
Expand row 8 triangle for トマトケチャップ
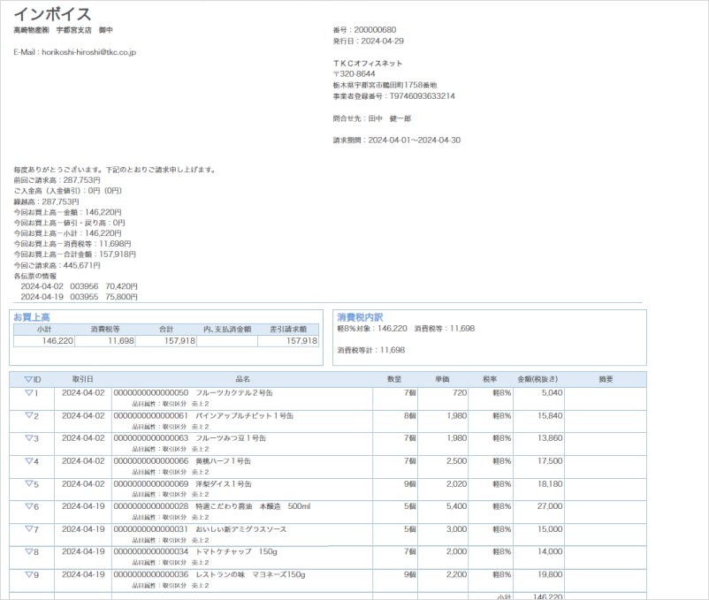[28, 551]
